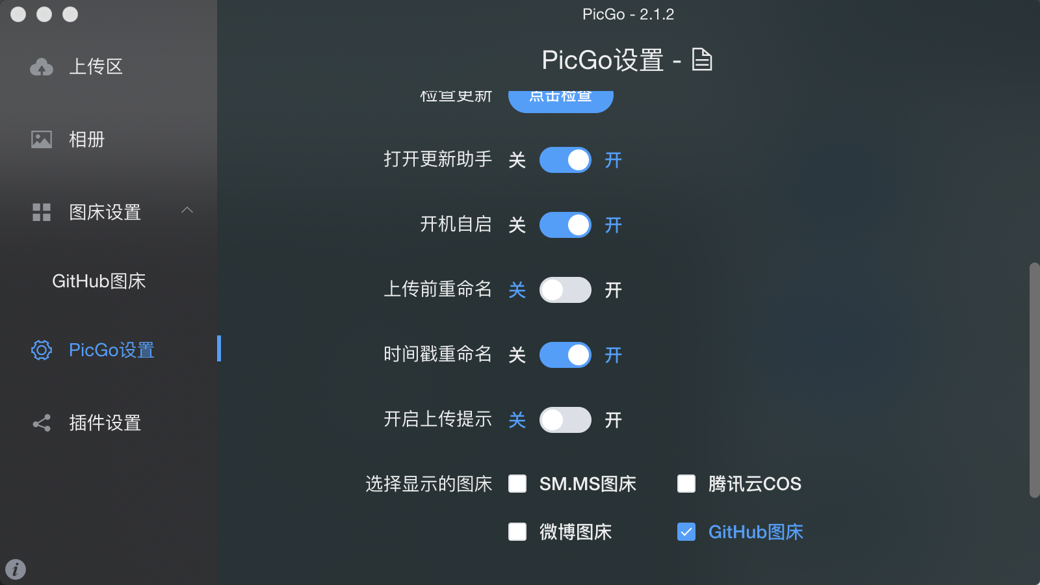Image resolution: width=1040 pixels, height=585 pixels.
Task: Open the info icon at bottom-left
Action: tap(16, 569)
